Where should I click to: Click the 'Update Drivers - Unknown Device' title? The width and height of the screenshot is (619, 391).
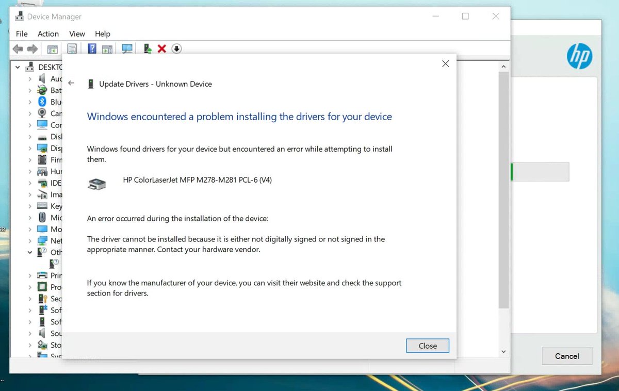[x=155, y=84]
